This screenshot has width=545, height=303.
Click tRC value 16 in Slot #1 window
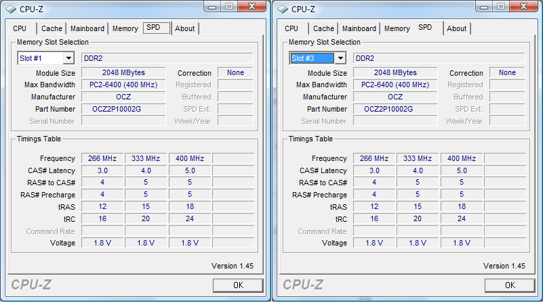click(102, 218)
